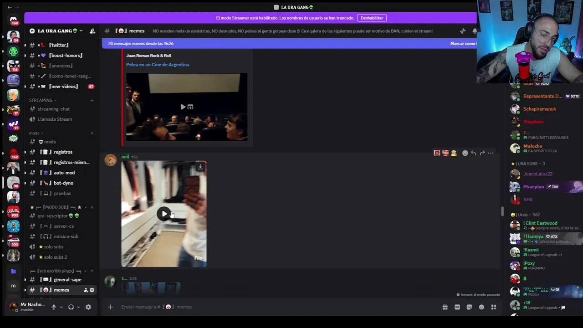Play the Pelea en un Cine video
The height and width of the screenshot is (328, 583).
tap(183, 107)
